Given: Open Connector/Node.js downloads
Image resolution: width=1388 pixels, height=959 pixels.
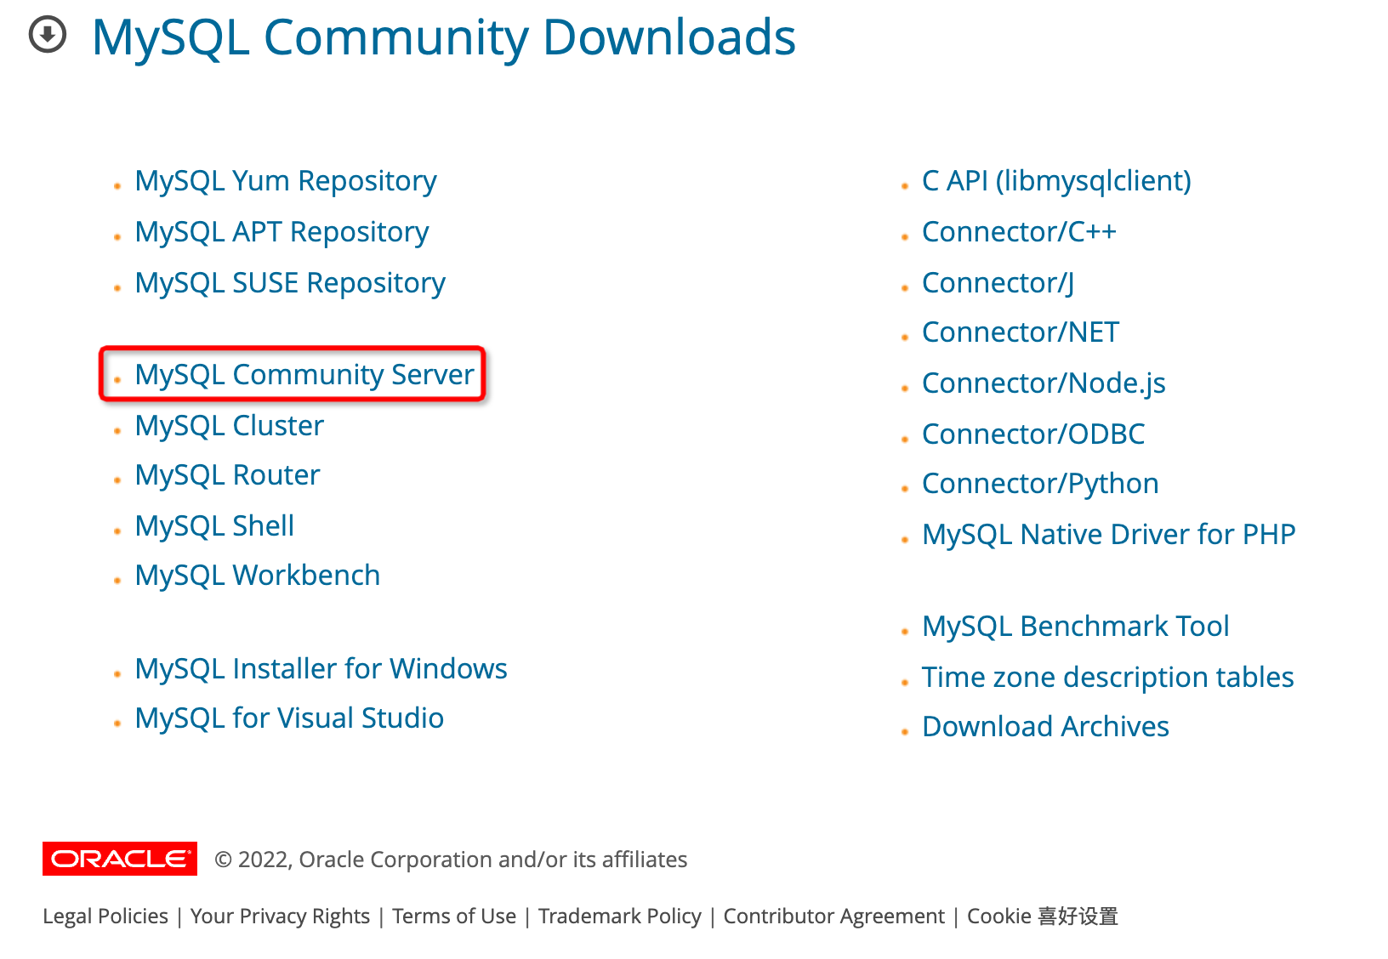Looking at the screenshot, I should click(x=1044, y=383).
